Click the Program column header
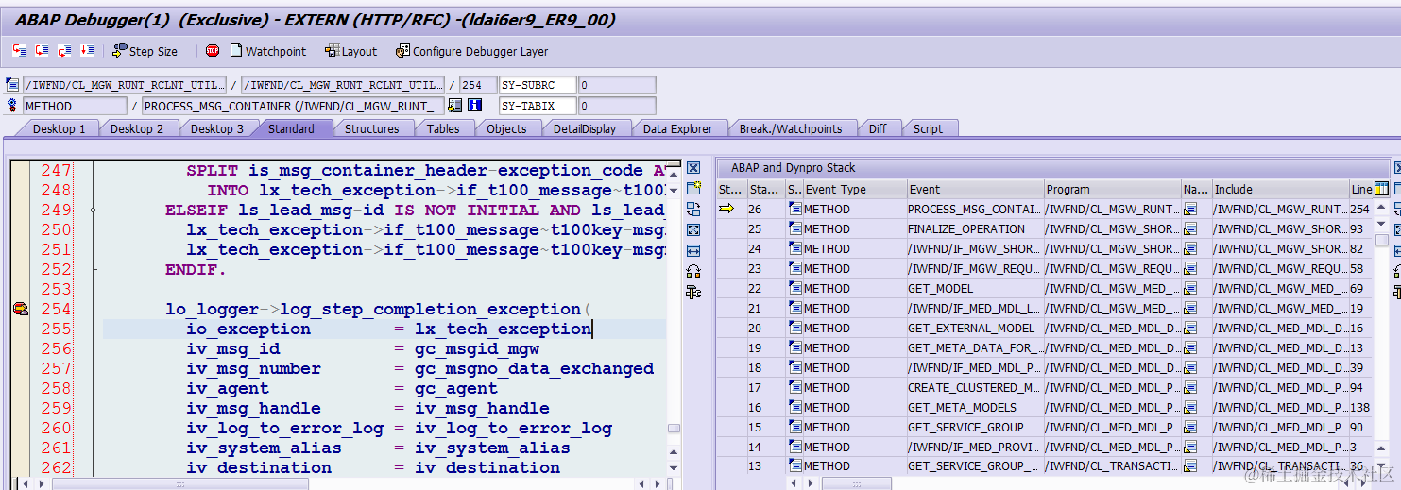The width and height of the screenshot is (1401, 490). [1112, 189]
